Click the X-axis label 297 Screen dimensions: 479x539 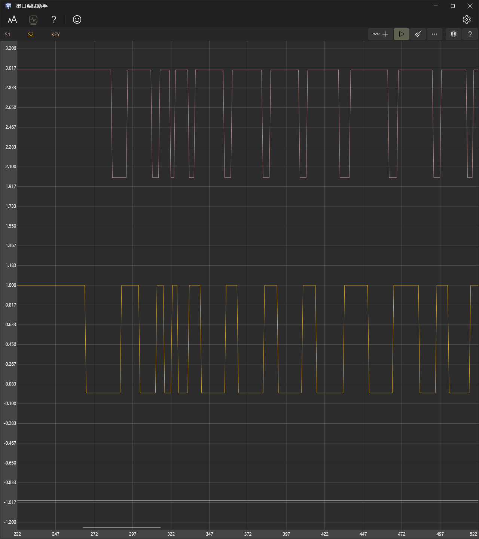(x=132, y=534)
